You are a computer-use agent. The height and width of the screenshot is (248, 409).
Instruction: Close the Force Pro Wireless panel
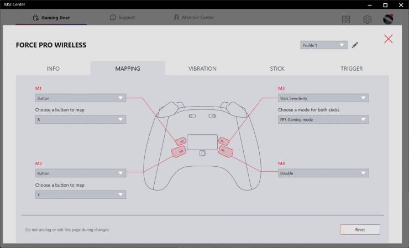tap(388, 39)
